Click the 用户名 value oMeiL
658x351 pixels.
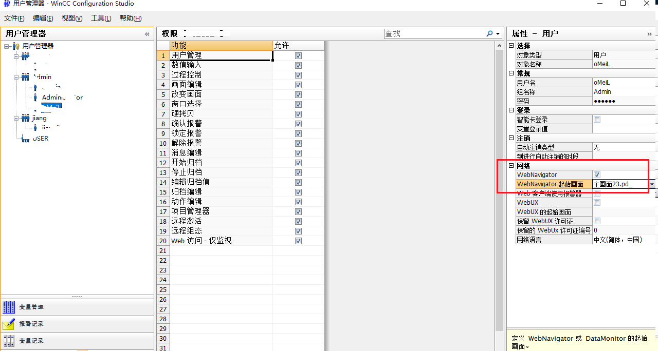(625, 83)
